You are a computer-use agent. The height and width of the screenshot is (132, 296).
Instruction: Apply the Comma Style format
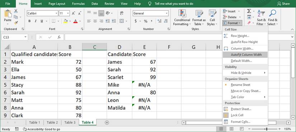(151, 21)
